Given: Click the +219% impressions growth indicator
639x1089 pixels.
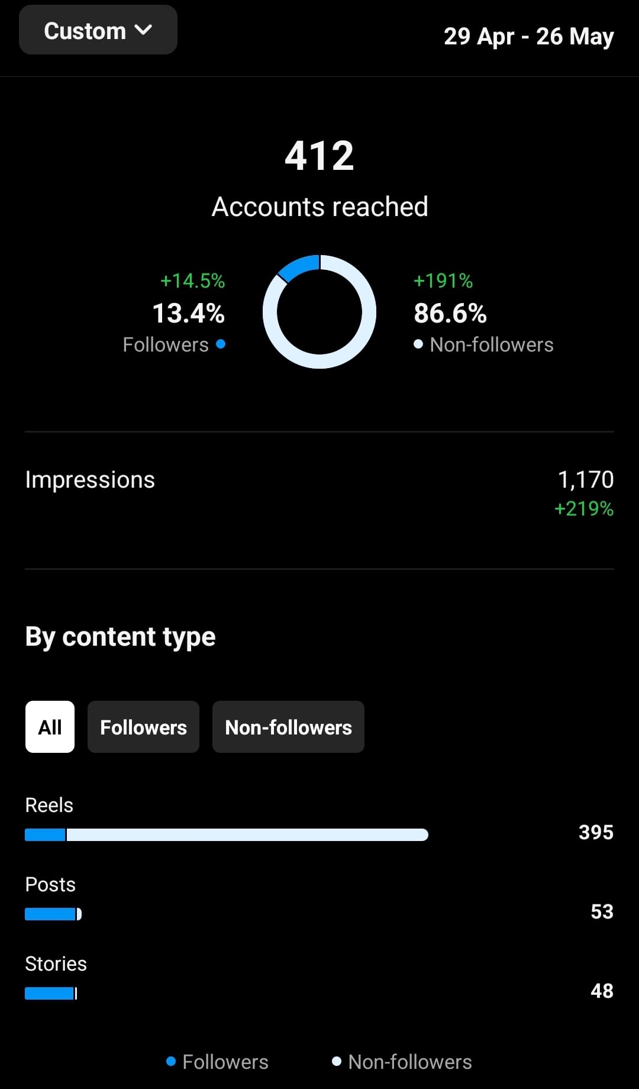Looking at the screenshot, I should coord(583,509).
